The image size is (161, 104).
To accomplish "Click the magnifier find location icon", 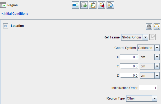I will pos(157,27).
